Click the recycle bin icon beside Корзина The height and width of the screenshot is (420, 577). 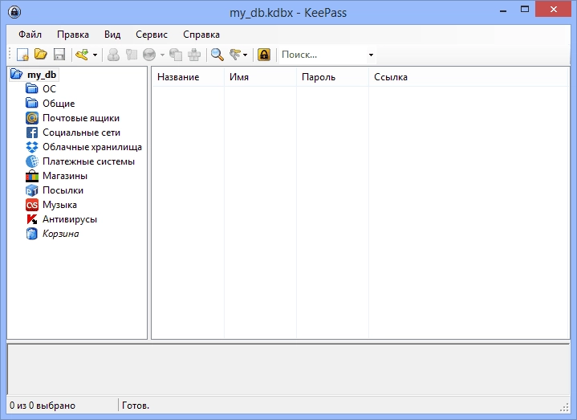click(32, 234)
